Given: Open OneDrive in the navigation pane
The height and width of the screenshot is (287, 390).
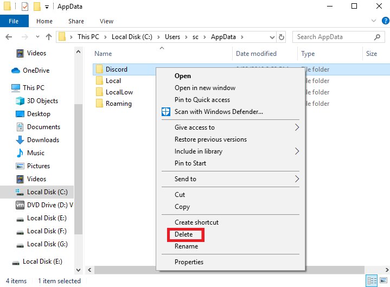Looking at the screenshot, I should tap(30, 71).
